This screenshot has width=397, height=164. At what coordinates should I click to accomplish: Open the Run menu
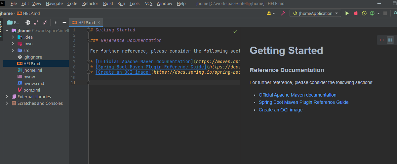click(x=121, y=3)
